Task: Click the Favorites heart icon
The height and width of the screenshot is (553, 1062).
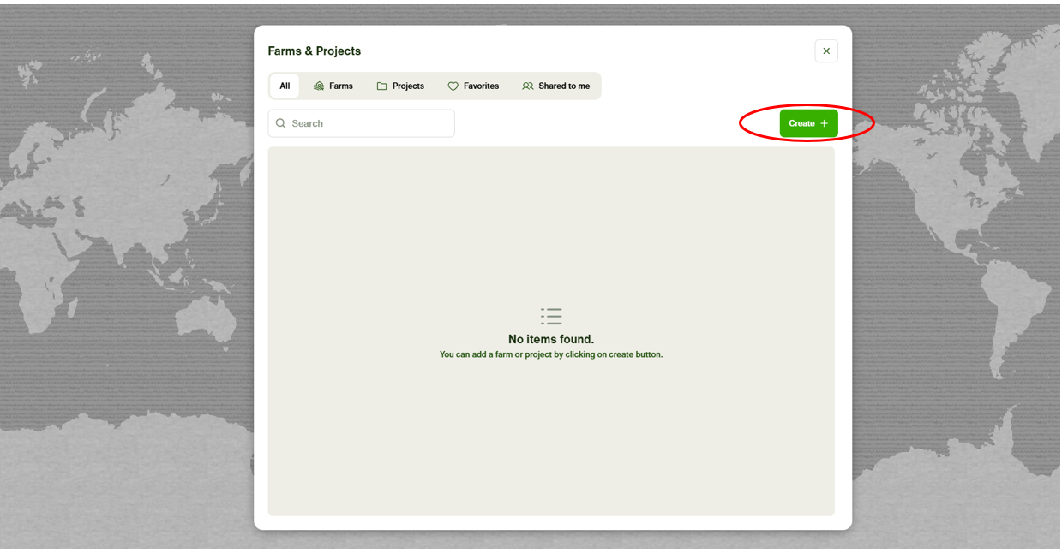Action: tap(453, 86)
